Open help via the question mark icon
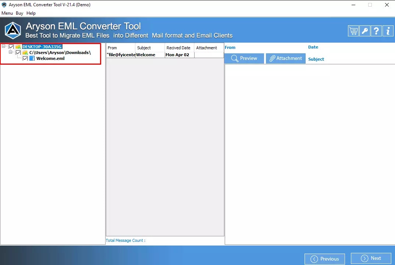 coord(376,31)
